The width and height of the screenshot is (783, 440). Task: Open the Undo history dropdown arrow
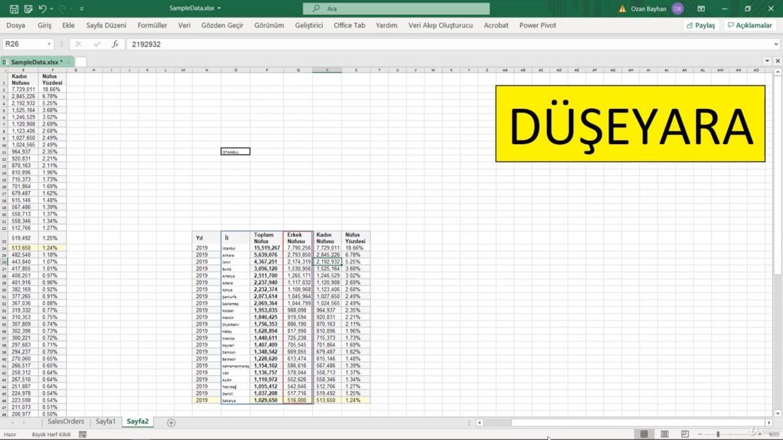tap(51, 8)
